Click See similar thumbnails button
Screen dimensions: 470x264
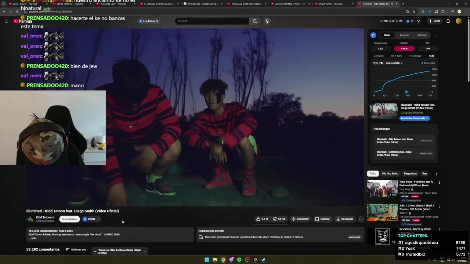pyautogui.click(x=415, y=118)
